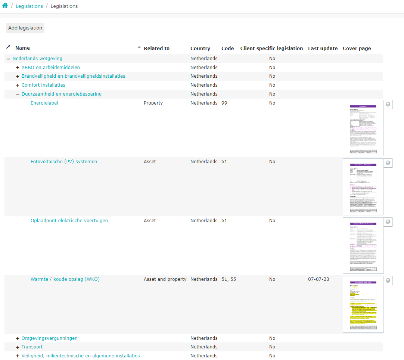Collapse the Nederlands wetgeving tree node
This screenshot has width=404, height=360.
click(x=9, y=59)
